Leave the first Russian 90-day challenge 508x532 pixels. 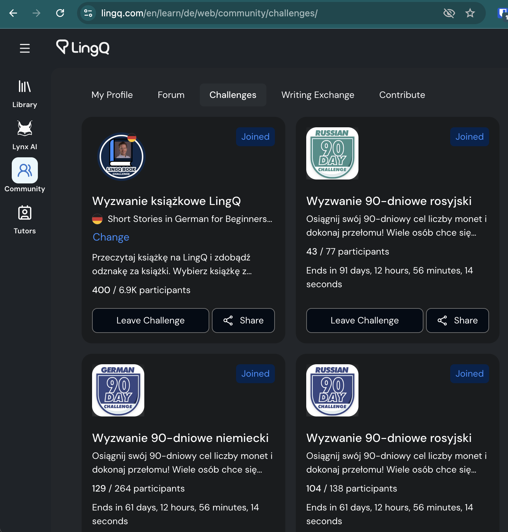pyautogui.click(x=364, y=321)
